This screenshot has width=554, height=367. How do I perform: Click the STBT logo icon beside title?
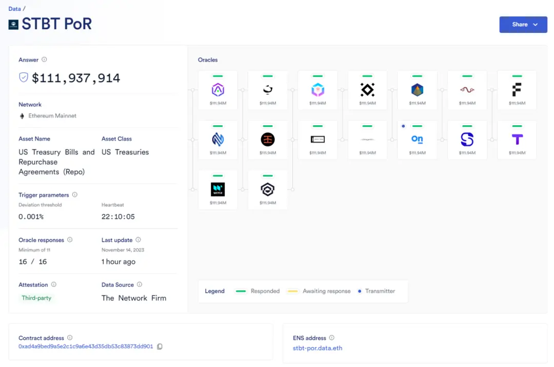point(13,25)
